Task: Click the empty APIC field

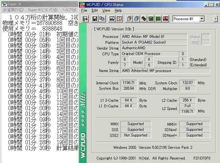Action: click(x=206, y=43)
